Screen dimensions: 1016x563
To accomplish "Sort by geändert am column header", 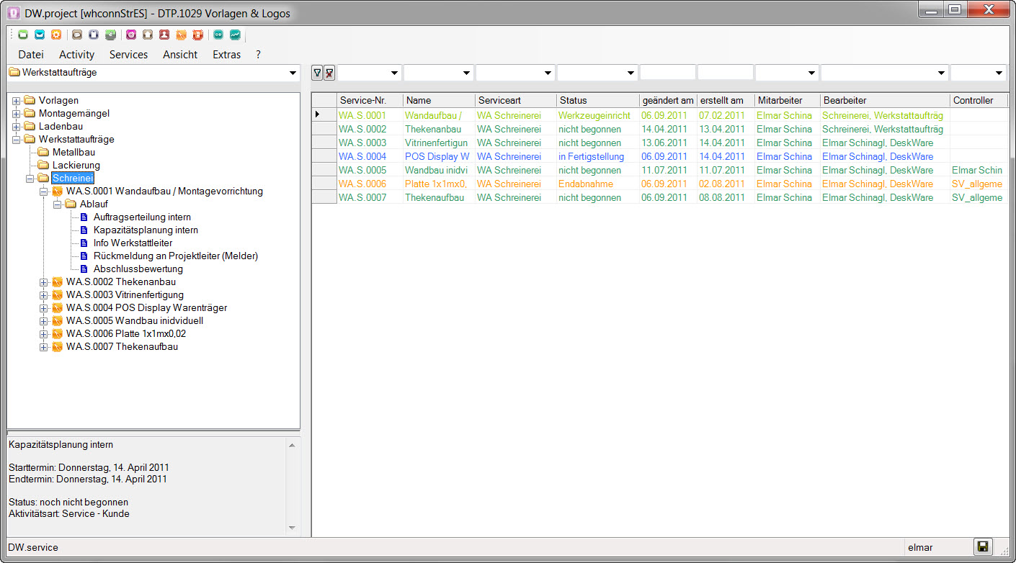I will click(x=668, y=101).
